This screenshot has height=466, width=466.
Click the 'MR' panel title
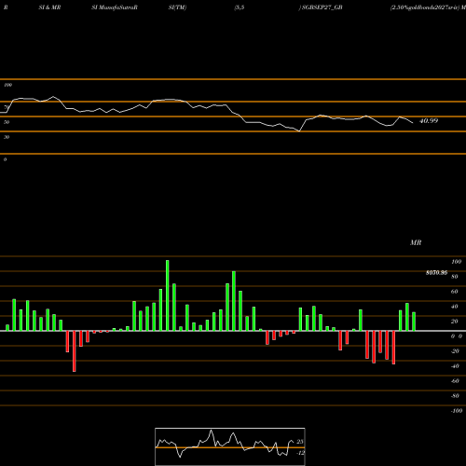pos(416,242)
